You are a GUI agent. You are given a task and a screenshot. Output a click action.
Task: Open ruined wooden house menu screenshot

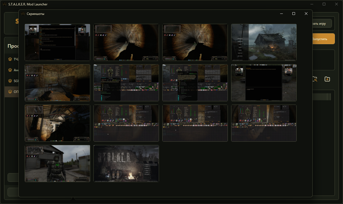(264, 42)
